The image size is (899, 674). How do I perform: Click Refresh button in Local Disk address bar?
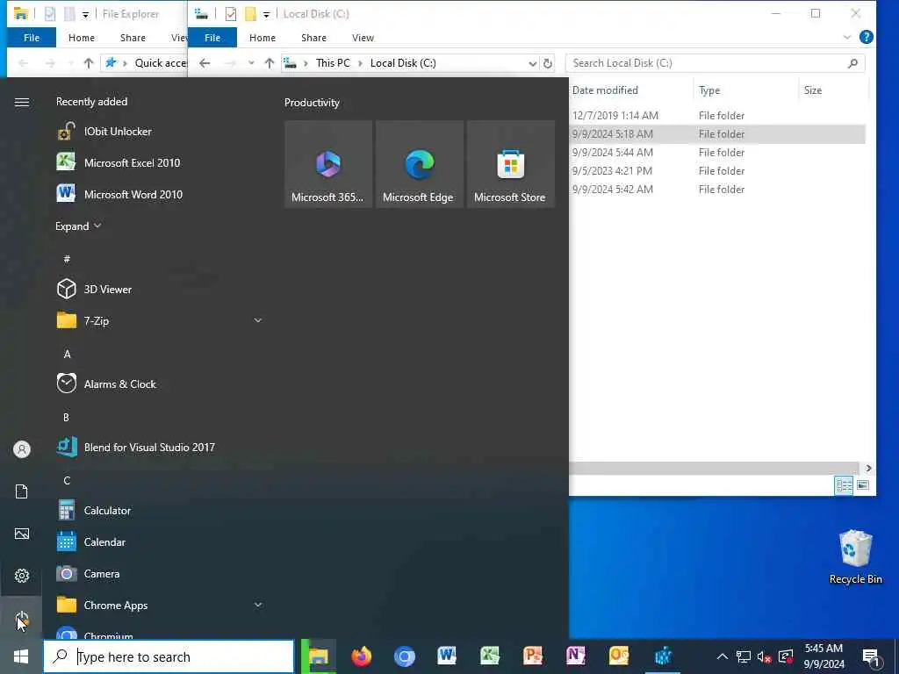[x=548, y=63]
